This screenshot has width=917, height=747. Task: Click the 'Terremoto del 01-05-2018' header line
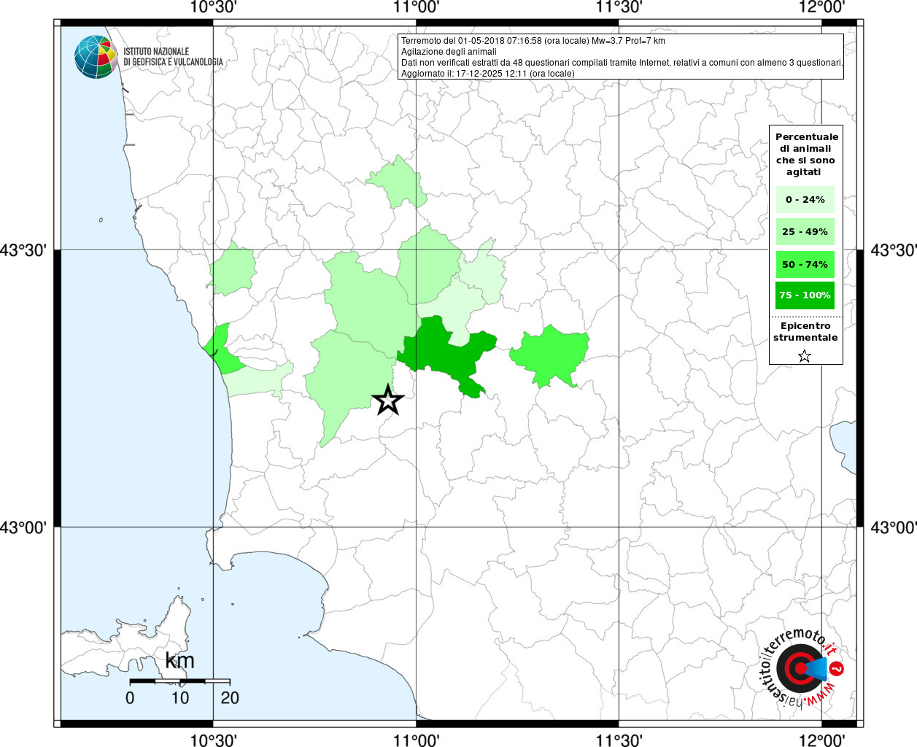point(533,41)
